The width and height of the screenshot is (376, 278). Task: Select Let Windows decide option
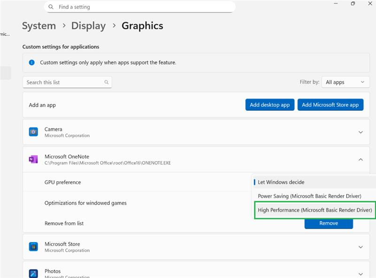(x=314, y=182)
